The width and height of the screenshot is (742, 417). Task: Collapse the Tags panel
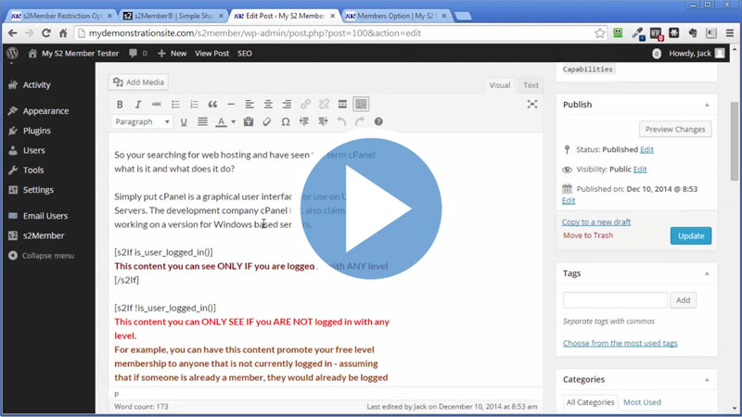tap(707, 273)
